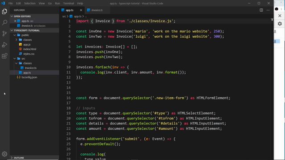Click 'HTMLFormElement' on line 16
The image size is (285, 160).
pyautogui.click(x=212, y=98)
